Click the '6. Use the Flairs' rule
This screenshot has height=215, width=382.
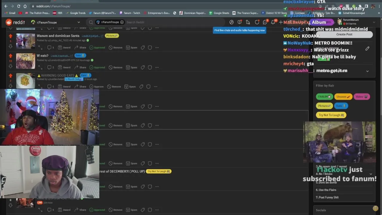coord(326,190)
